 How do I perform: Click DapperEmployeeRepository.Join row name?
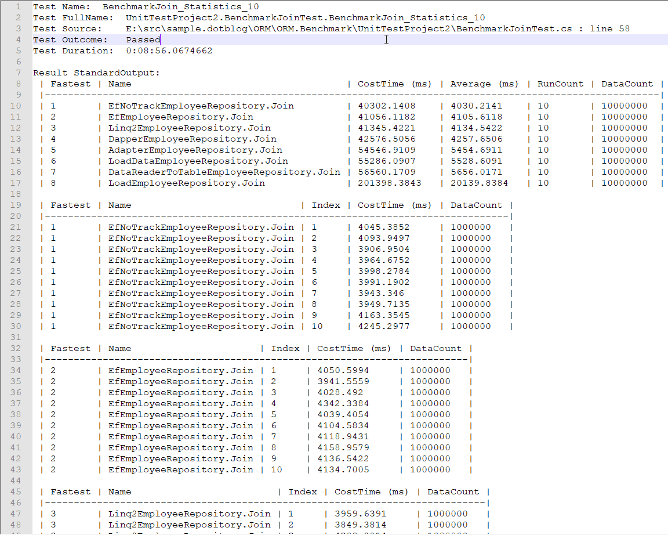click(192, 139)
